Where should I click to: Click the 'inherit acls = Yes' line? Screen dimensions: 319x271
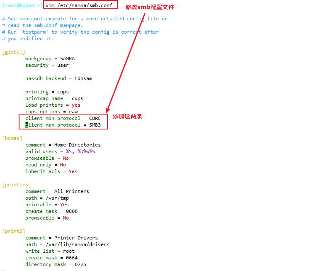coord(51,171)
